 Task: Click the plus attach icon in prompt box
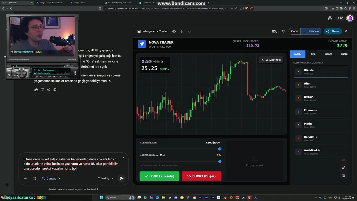[25, 178]
